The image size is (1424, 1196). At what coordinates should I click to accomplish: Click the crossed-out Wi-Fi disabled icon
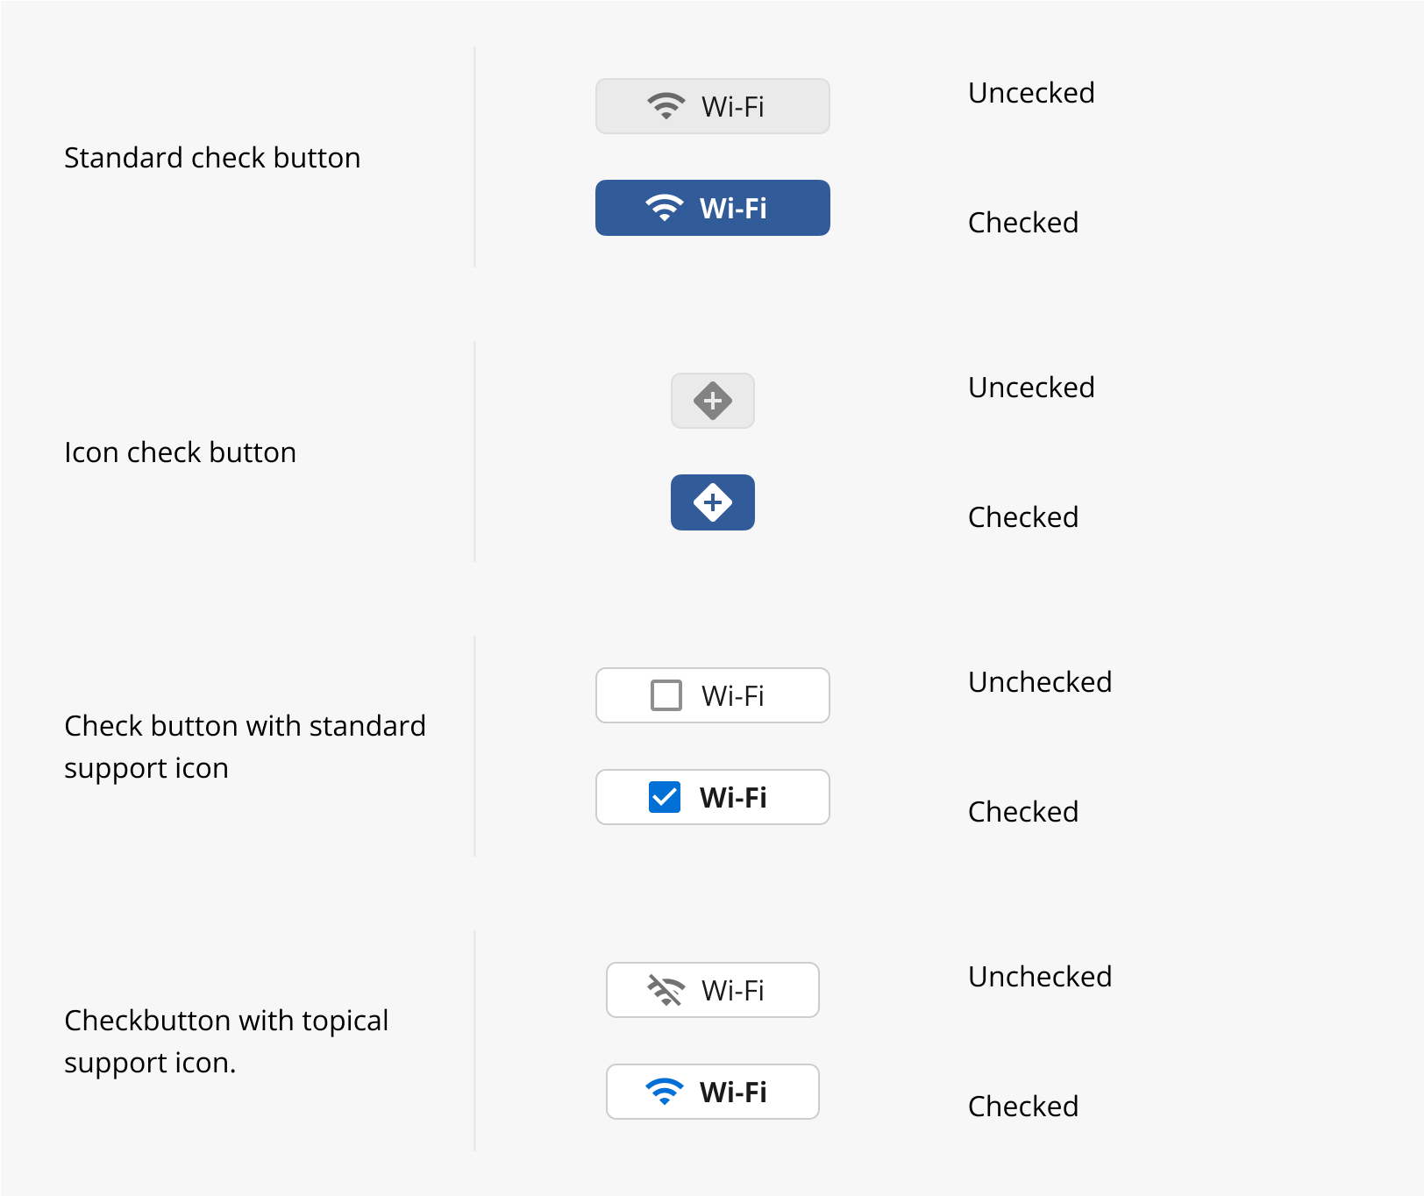click(666, 990)
